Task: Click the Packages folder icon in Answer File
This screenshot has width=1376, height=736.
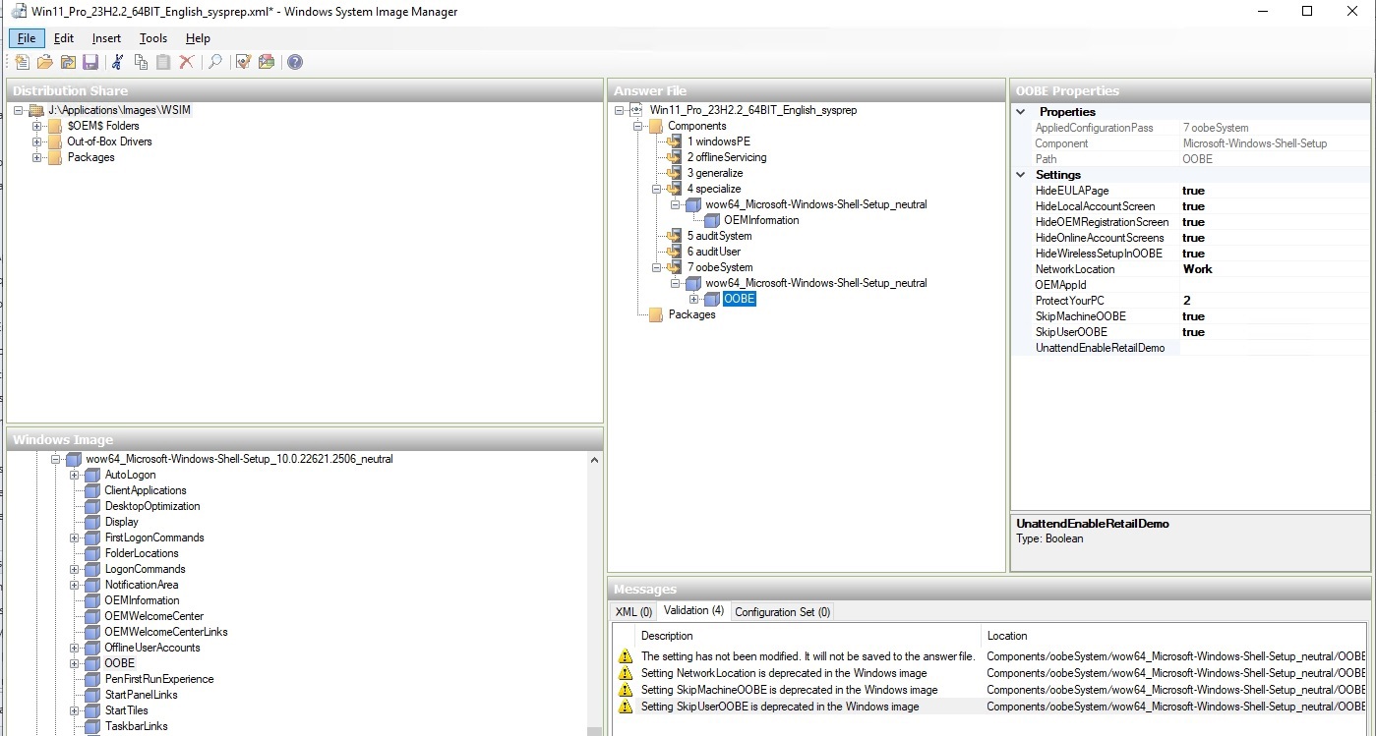Action: 656,314
